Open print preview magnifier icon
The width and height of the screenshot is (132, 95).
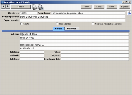pyautogui.click(x=41, y=7)
